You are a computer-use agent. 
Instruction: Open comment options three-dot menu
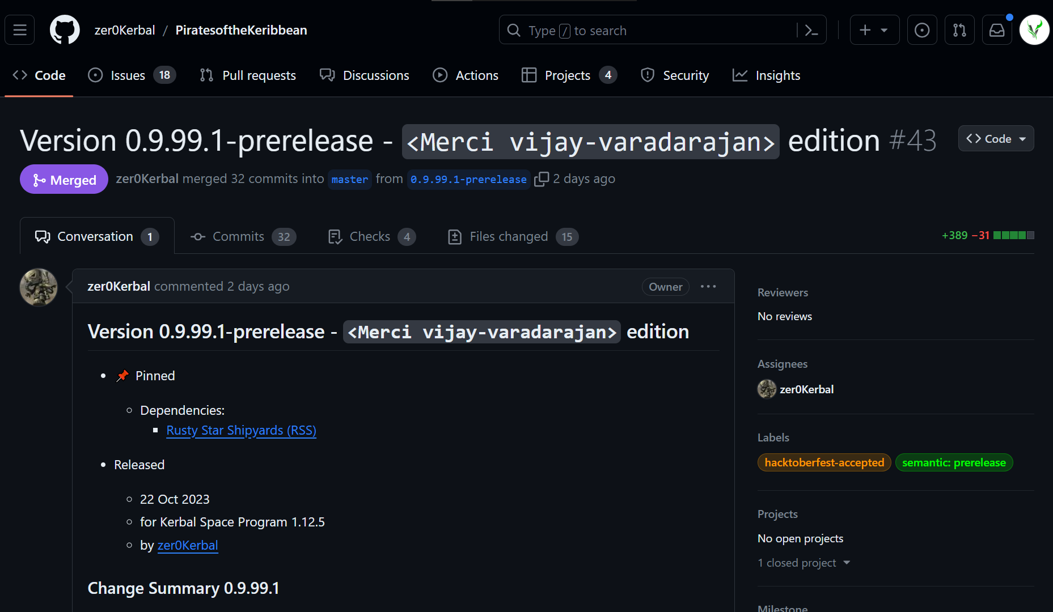(x=708, y=287)
